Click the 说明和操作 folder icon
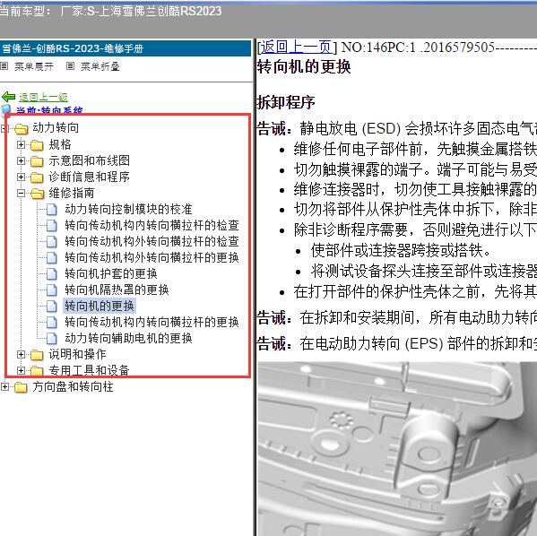Screen dimensions: 537x536 pos(37,355)
